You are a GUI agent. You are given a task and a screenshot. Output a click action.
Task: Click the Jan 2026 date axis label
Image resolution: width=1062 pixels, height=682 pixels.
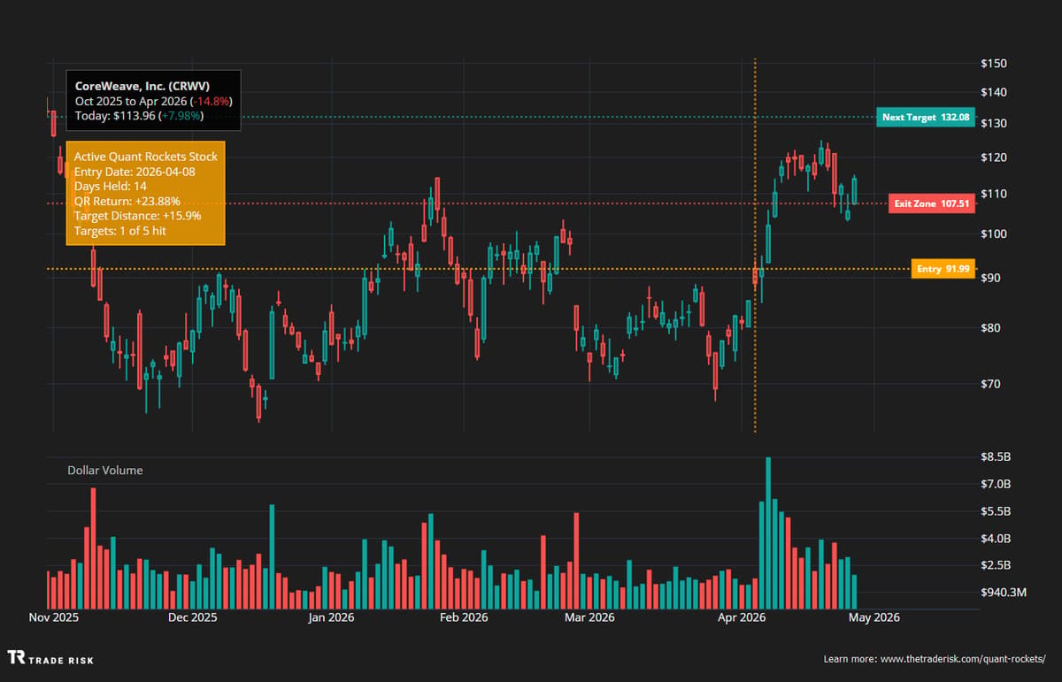tap(331, 617)
